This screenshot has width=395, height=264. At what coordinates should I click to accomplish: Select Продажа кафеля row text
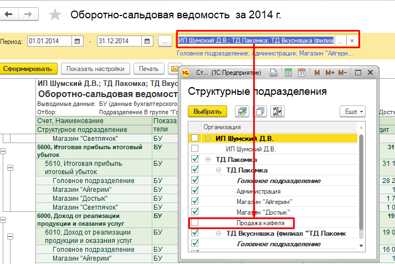[260, 223]
